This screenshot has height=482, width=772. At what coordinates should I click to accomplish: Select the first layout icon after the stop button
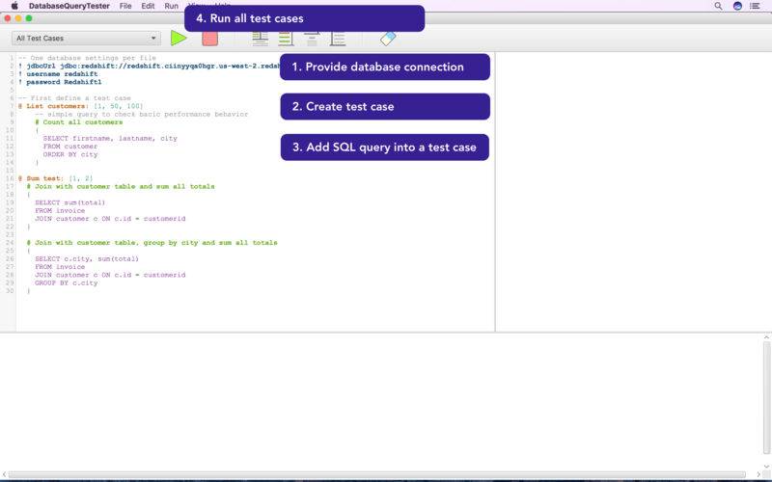pos(260,39)
